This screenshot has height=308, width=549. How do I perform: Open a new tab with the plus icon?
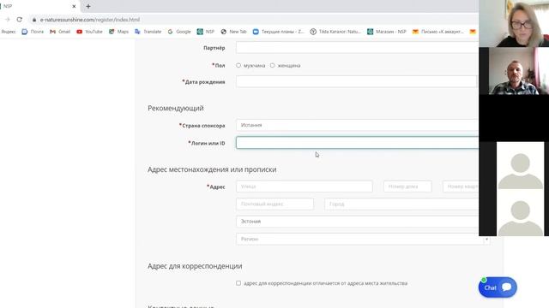[88, 6]
